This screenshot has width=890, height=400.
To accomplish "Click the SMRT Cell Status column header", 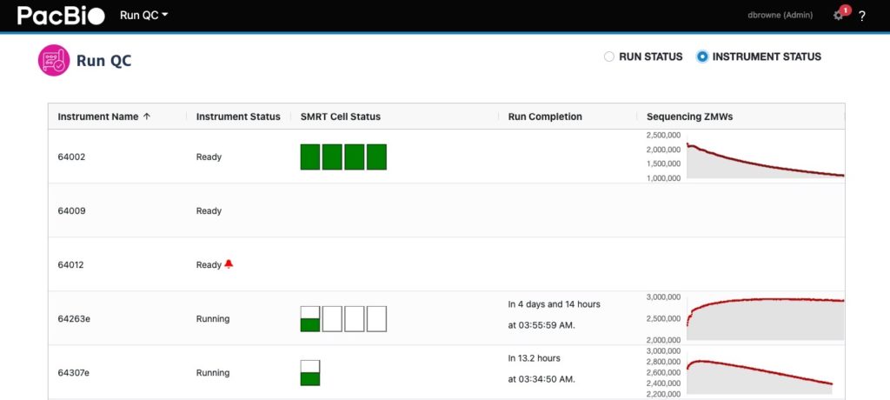I will 340,117.
